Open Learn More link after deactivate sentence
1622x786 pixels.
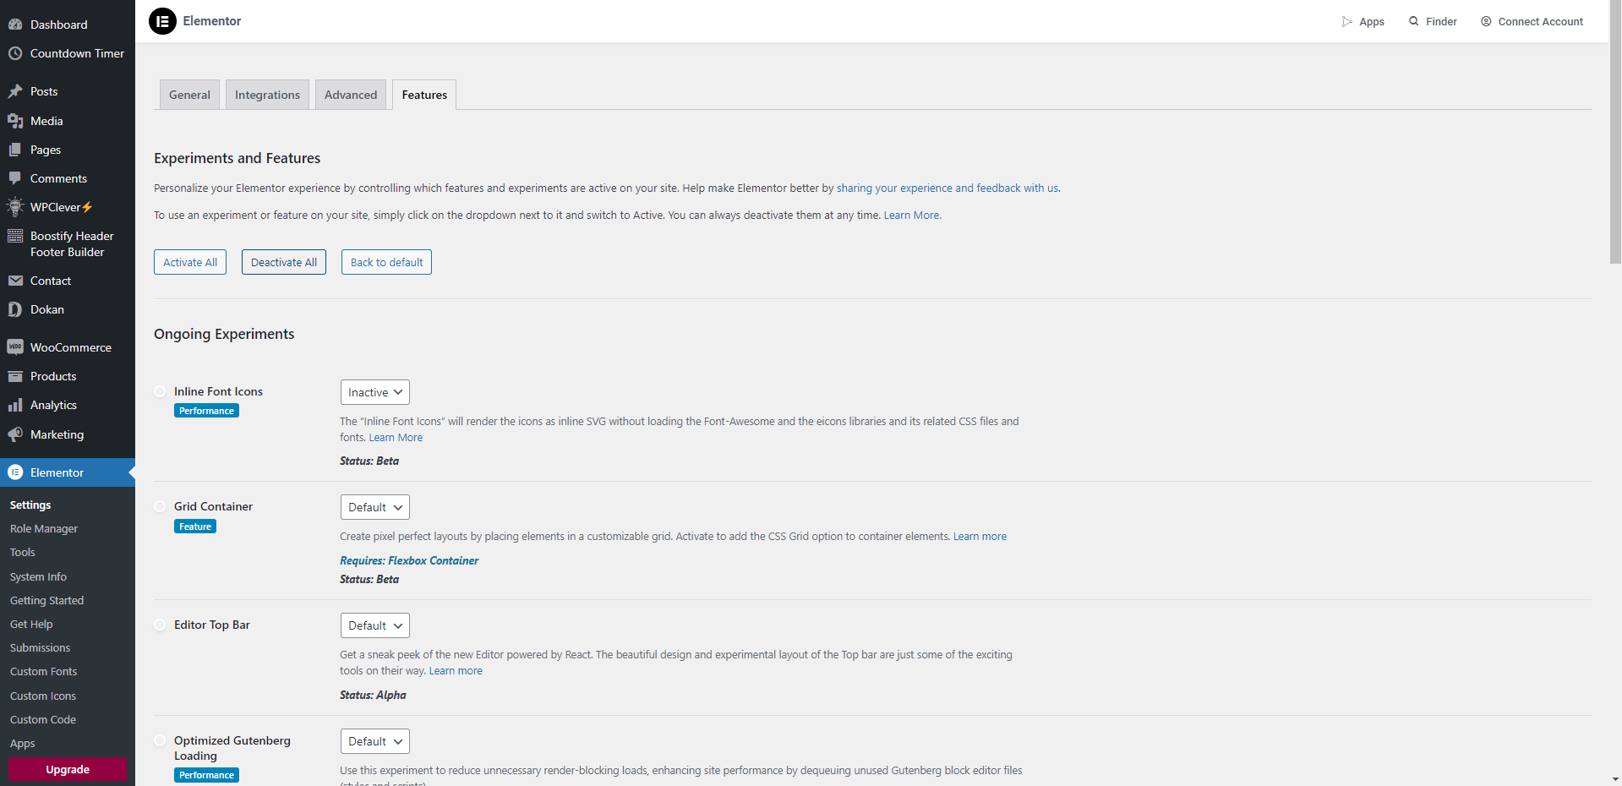click(x=911, y=215)
